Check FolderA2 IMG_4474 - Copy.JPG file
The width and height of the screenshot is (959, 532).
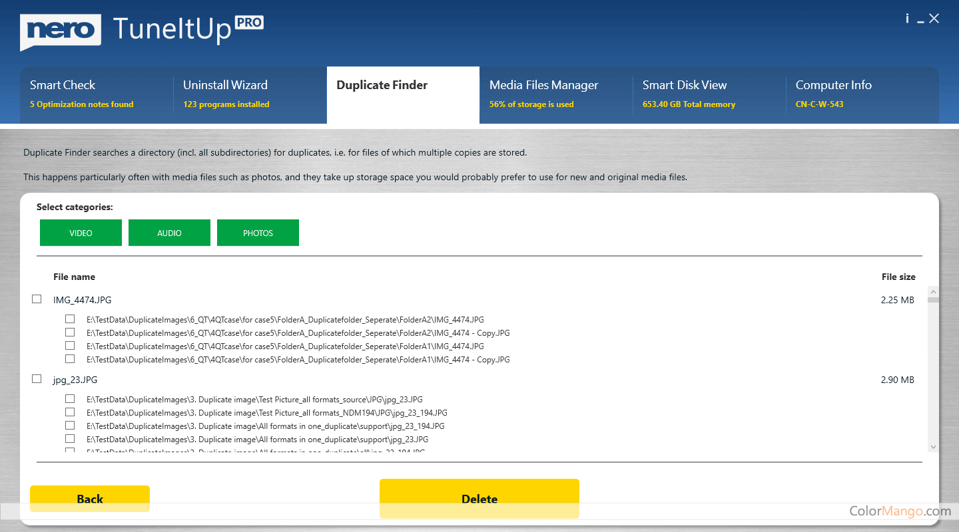pos(70,332)
